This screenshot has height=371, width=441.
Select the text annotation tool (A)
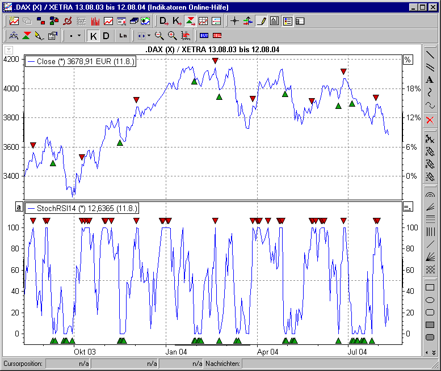coord(430,80)
